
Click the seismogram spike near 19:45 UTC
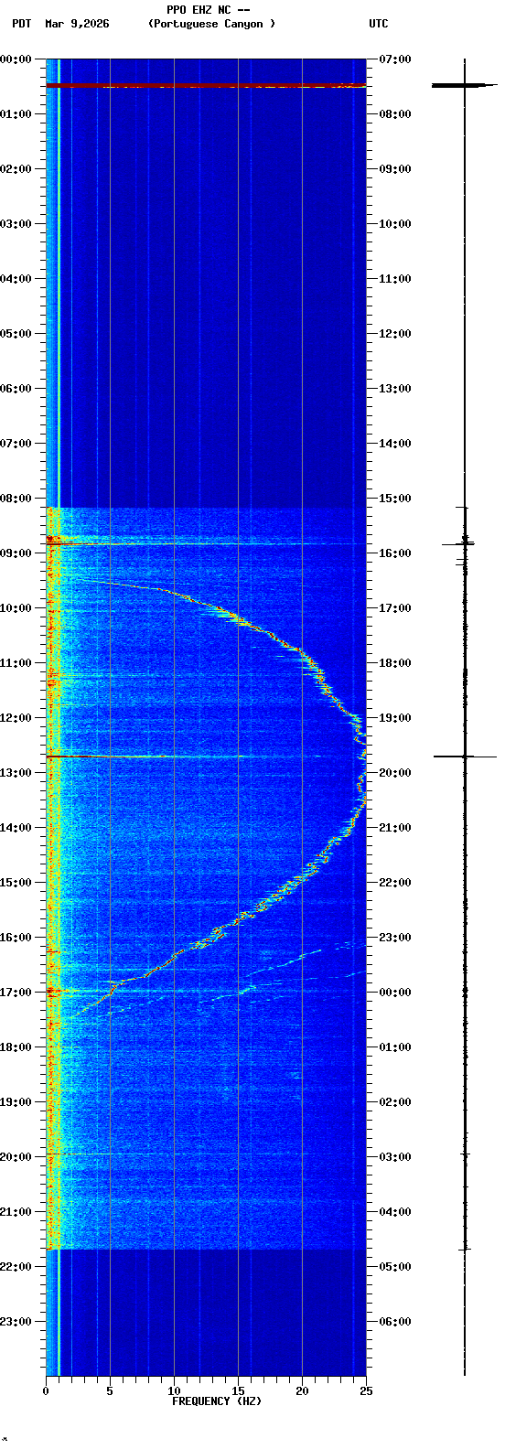[x=465, y=757]
